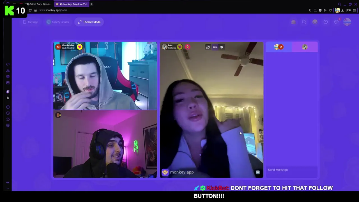Click the heart bookmark icon in browser toolbar
This screenshot has width=359, height=202.
point(330,10)
